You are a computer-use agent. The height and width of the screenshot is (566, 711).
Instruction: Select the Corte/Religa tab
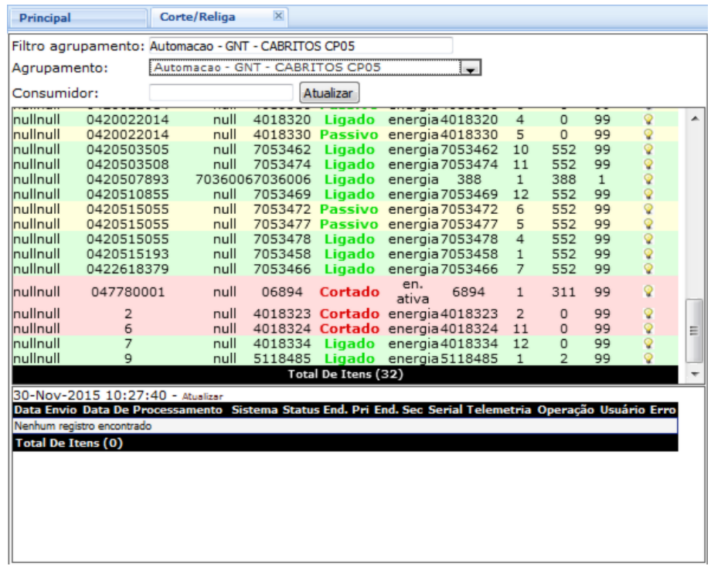(198, 16)
